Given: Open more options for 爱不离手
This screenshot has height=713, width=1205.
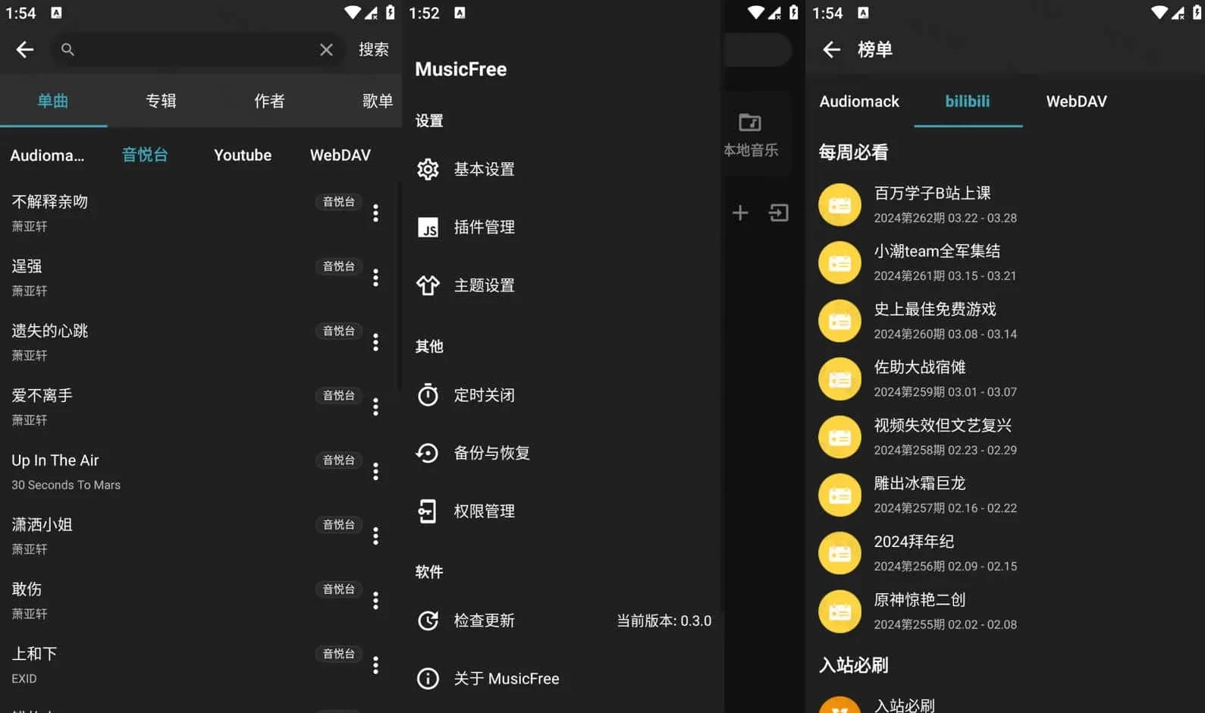Looking at the screenshot, I should [x=375, y=407].
